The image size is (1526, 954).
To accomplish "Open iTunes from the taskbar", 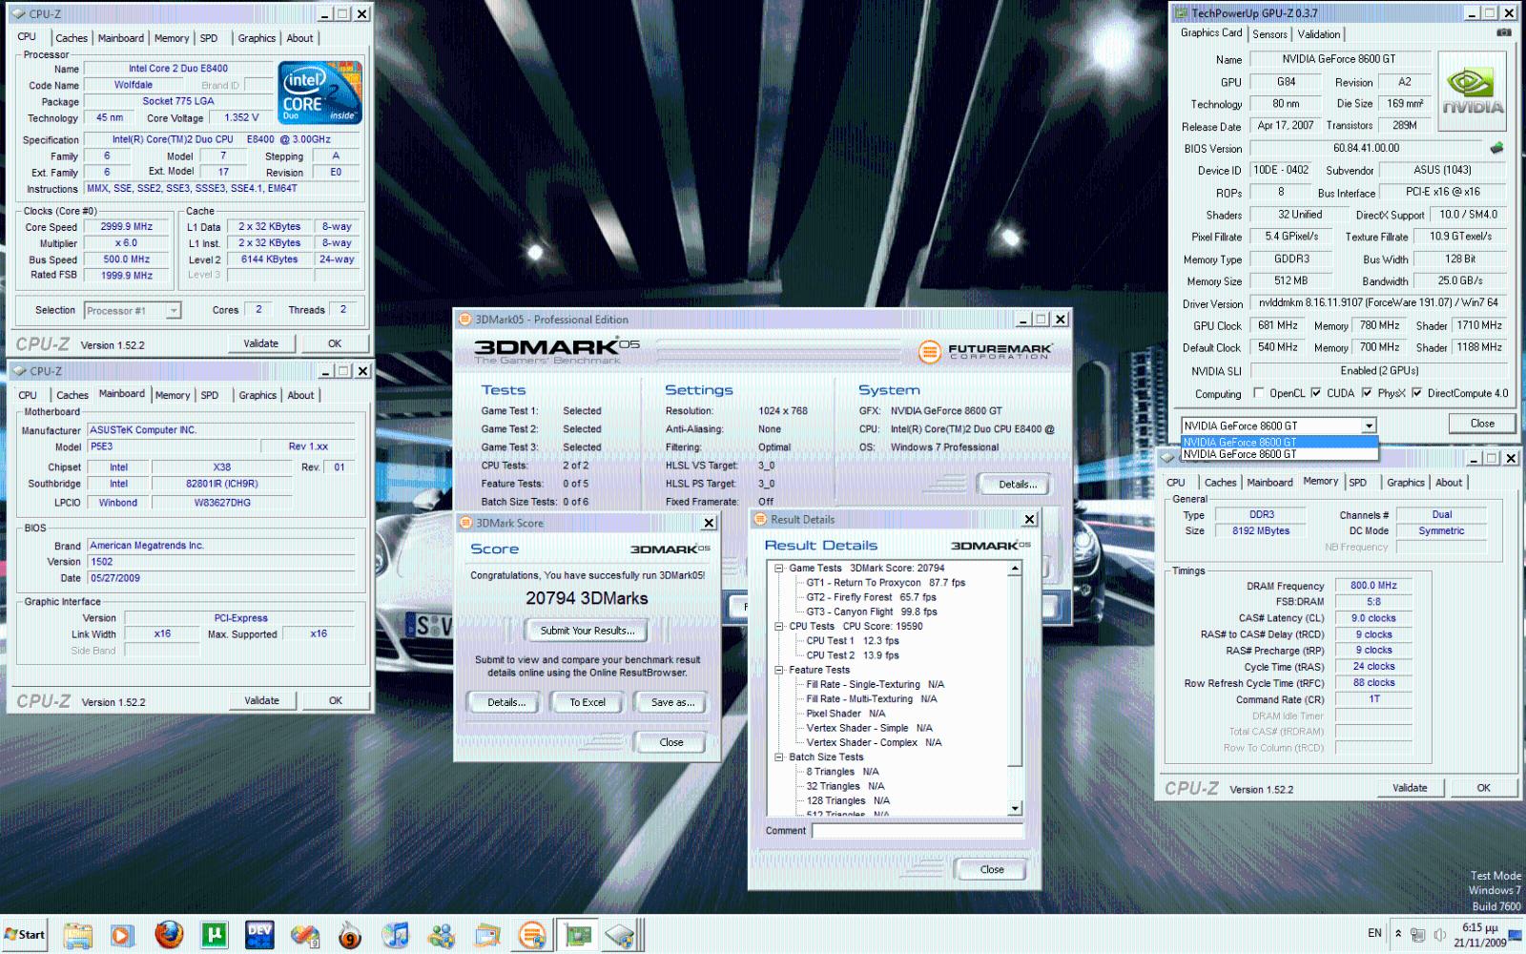I will click(x=396, y=935).
